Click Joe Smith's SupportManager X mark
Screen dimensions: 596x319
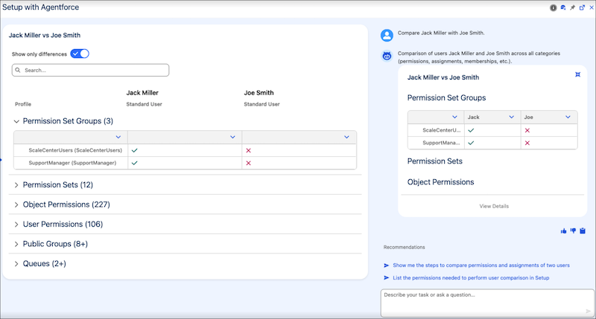pos(249,163)
